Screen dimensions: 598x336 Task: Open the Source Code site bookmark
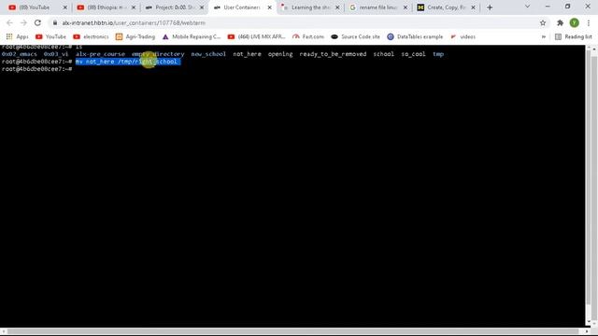[355, 36]
